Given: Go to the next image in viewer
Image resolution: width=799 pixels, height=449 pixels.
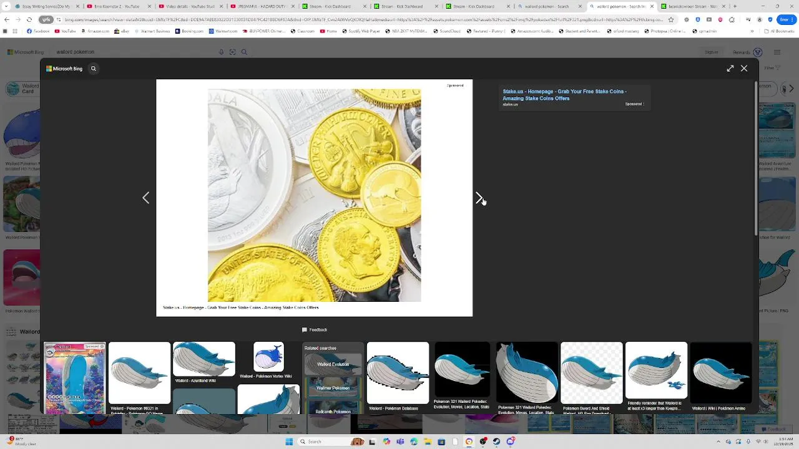Looking at the screenshot, I should pos(479,198).
